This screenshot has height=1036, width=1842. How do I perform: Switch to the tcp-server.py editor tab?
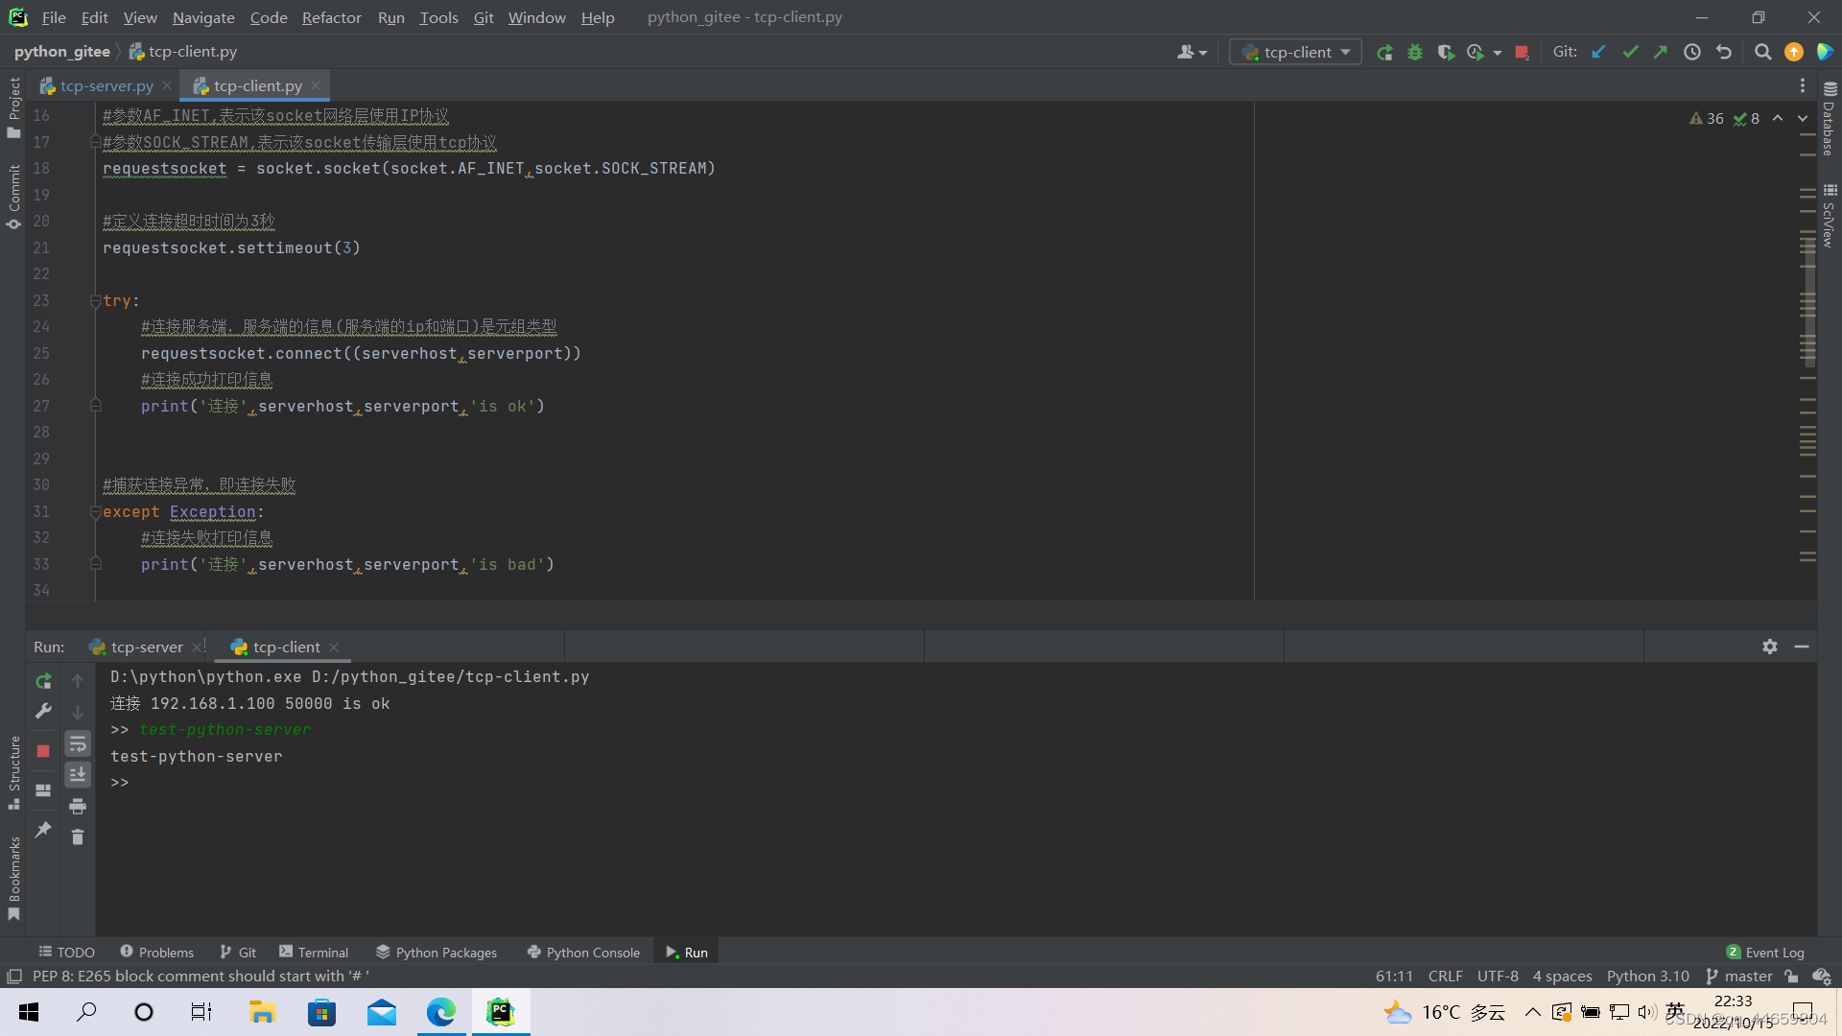[106, 85]
